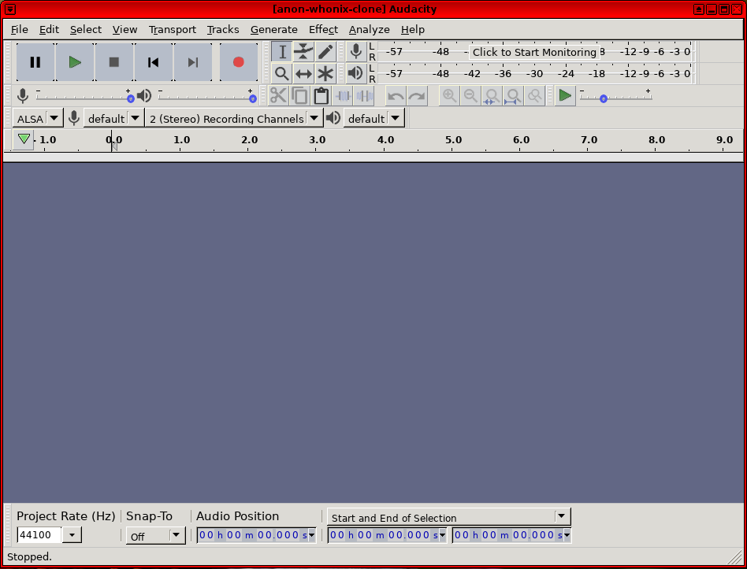Screen dimensions: 747x569
Task: Select the Multi-Tool asterisk icon
Action: click(x=325, y=74)
